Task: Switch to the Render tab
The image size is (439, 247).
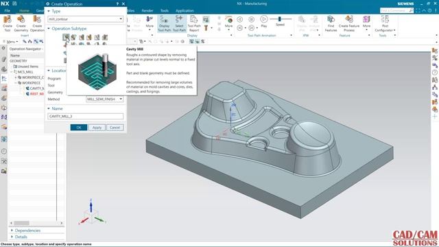Action: pyautogui.click(x=147, y=11)
